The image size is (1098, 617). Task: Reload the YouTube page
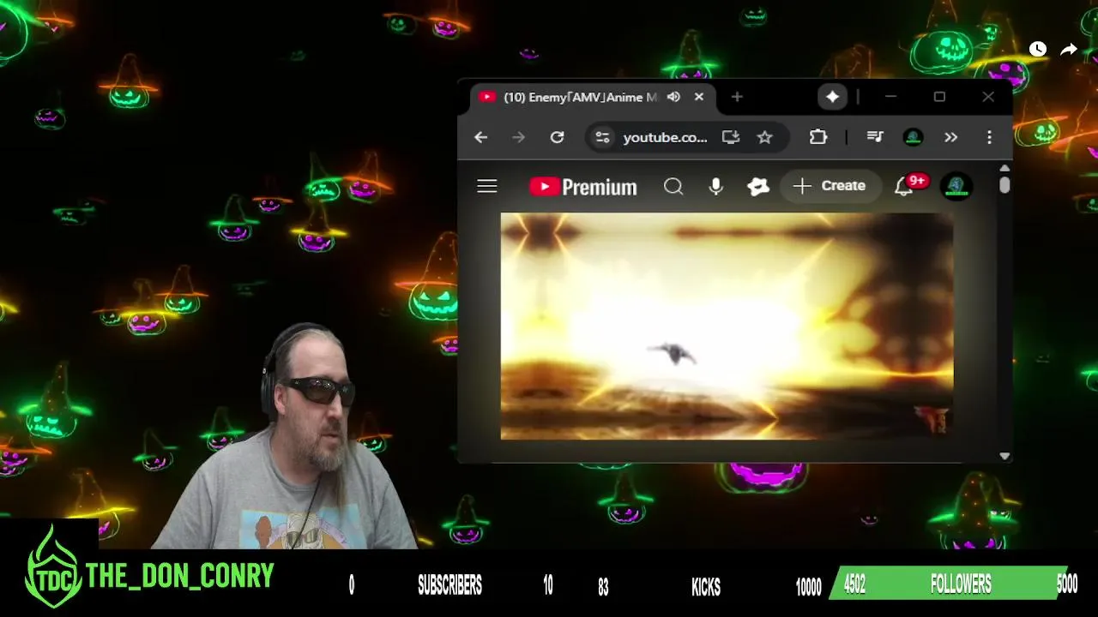click(x=557, y=137)
